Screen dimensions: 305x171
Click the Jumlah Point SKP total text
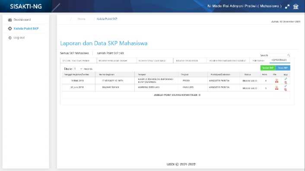(110, 53)
